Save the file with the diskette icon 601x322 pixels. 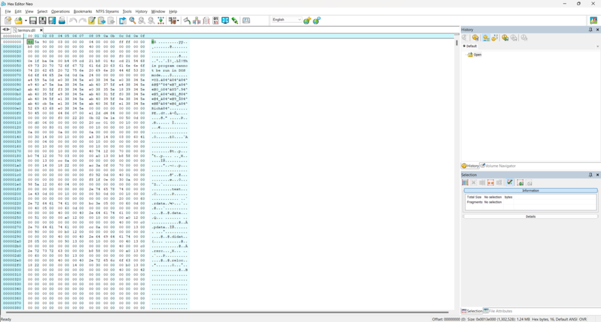click(x=32, y=19)
